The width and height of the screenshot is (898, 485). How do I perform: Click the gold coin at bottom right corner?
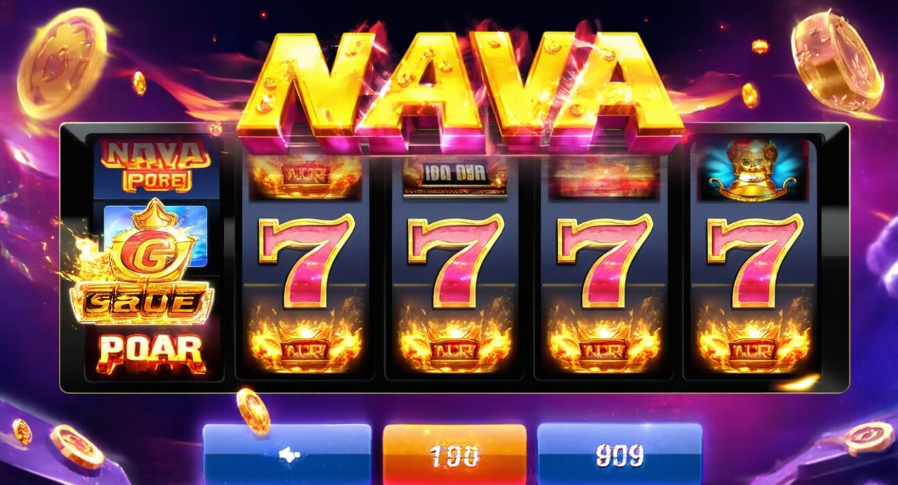coord(868,438)
